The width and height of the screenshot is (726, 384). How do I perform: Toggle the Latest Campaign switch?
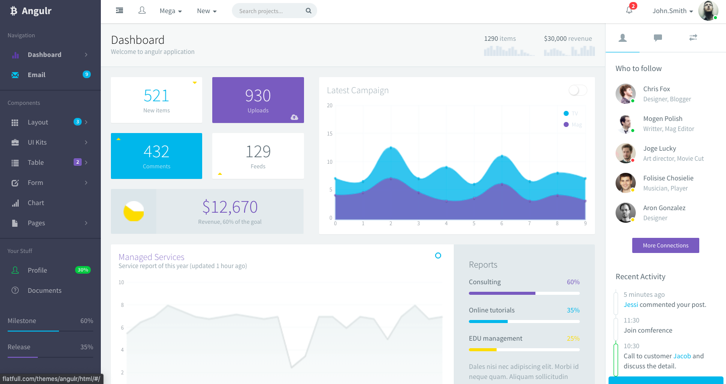(x=578, y=90)
